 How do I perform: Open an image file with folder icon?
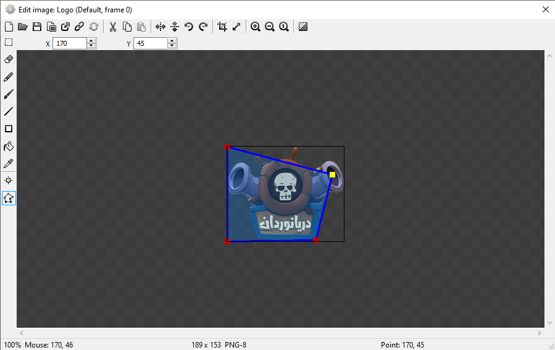23,27
